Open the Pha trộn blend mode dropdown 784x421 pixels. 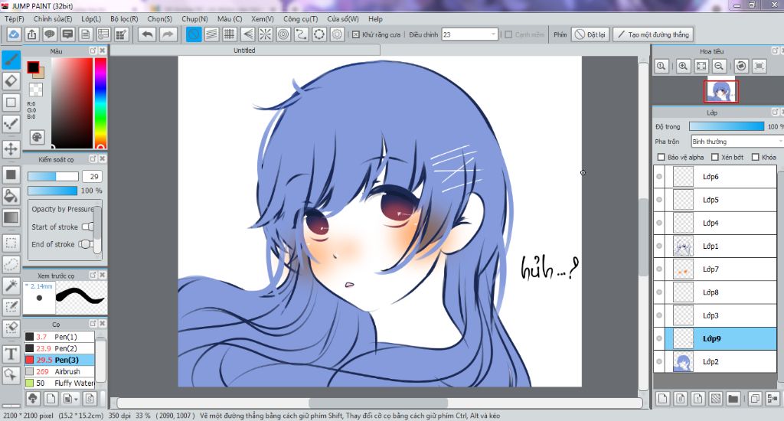pos(737,142)
